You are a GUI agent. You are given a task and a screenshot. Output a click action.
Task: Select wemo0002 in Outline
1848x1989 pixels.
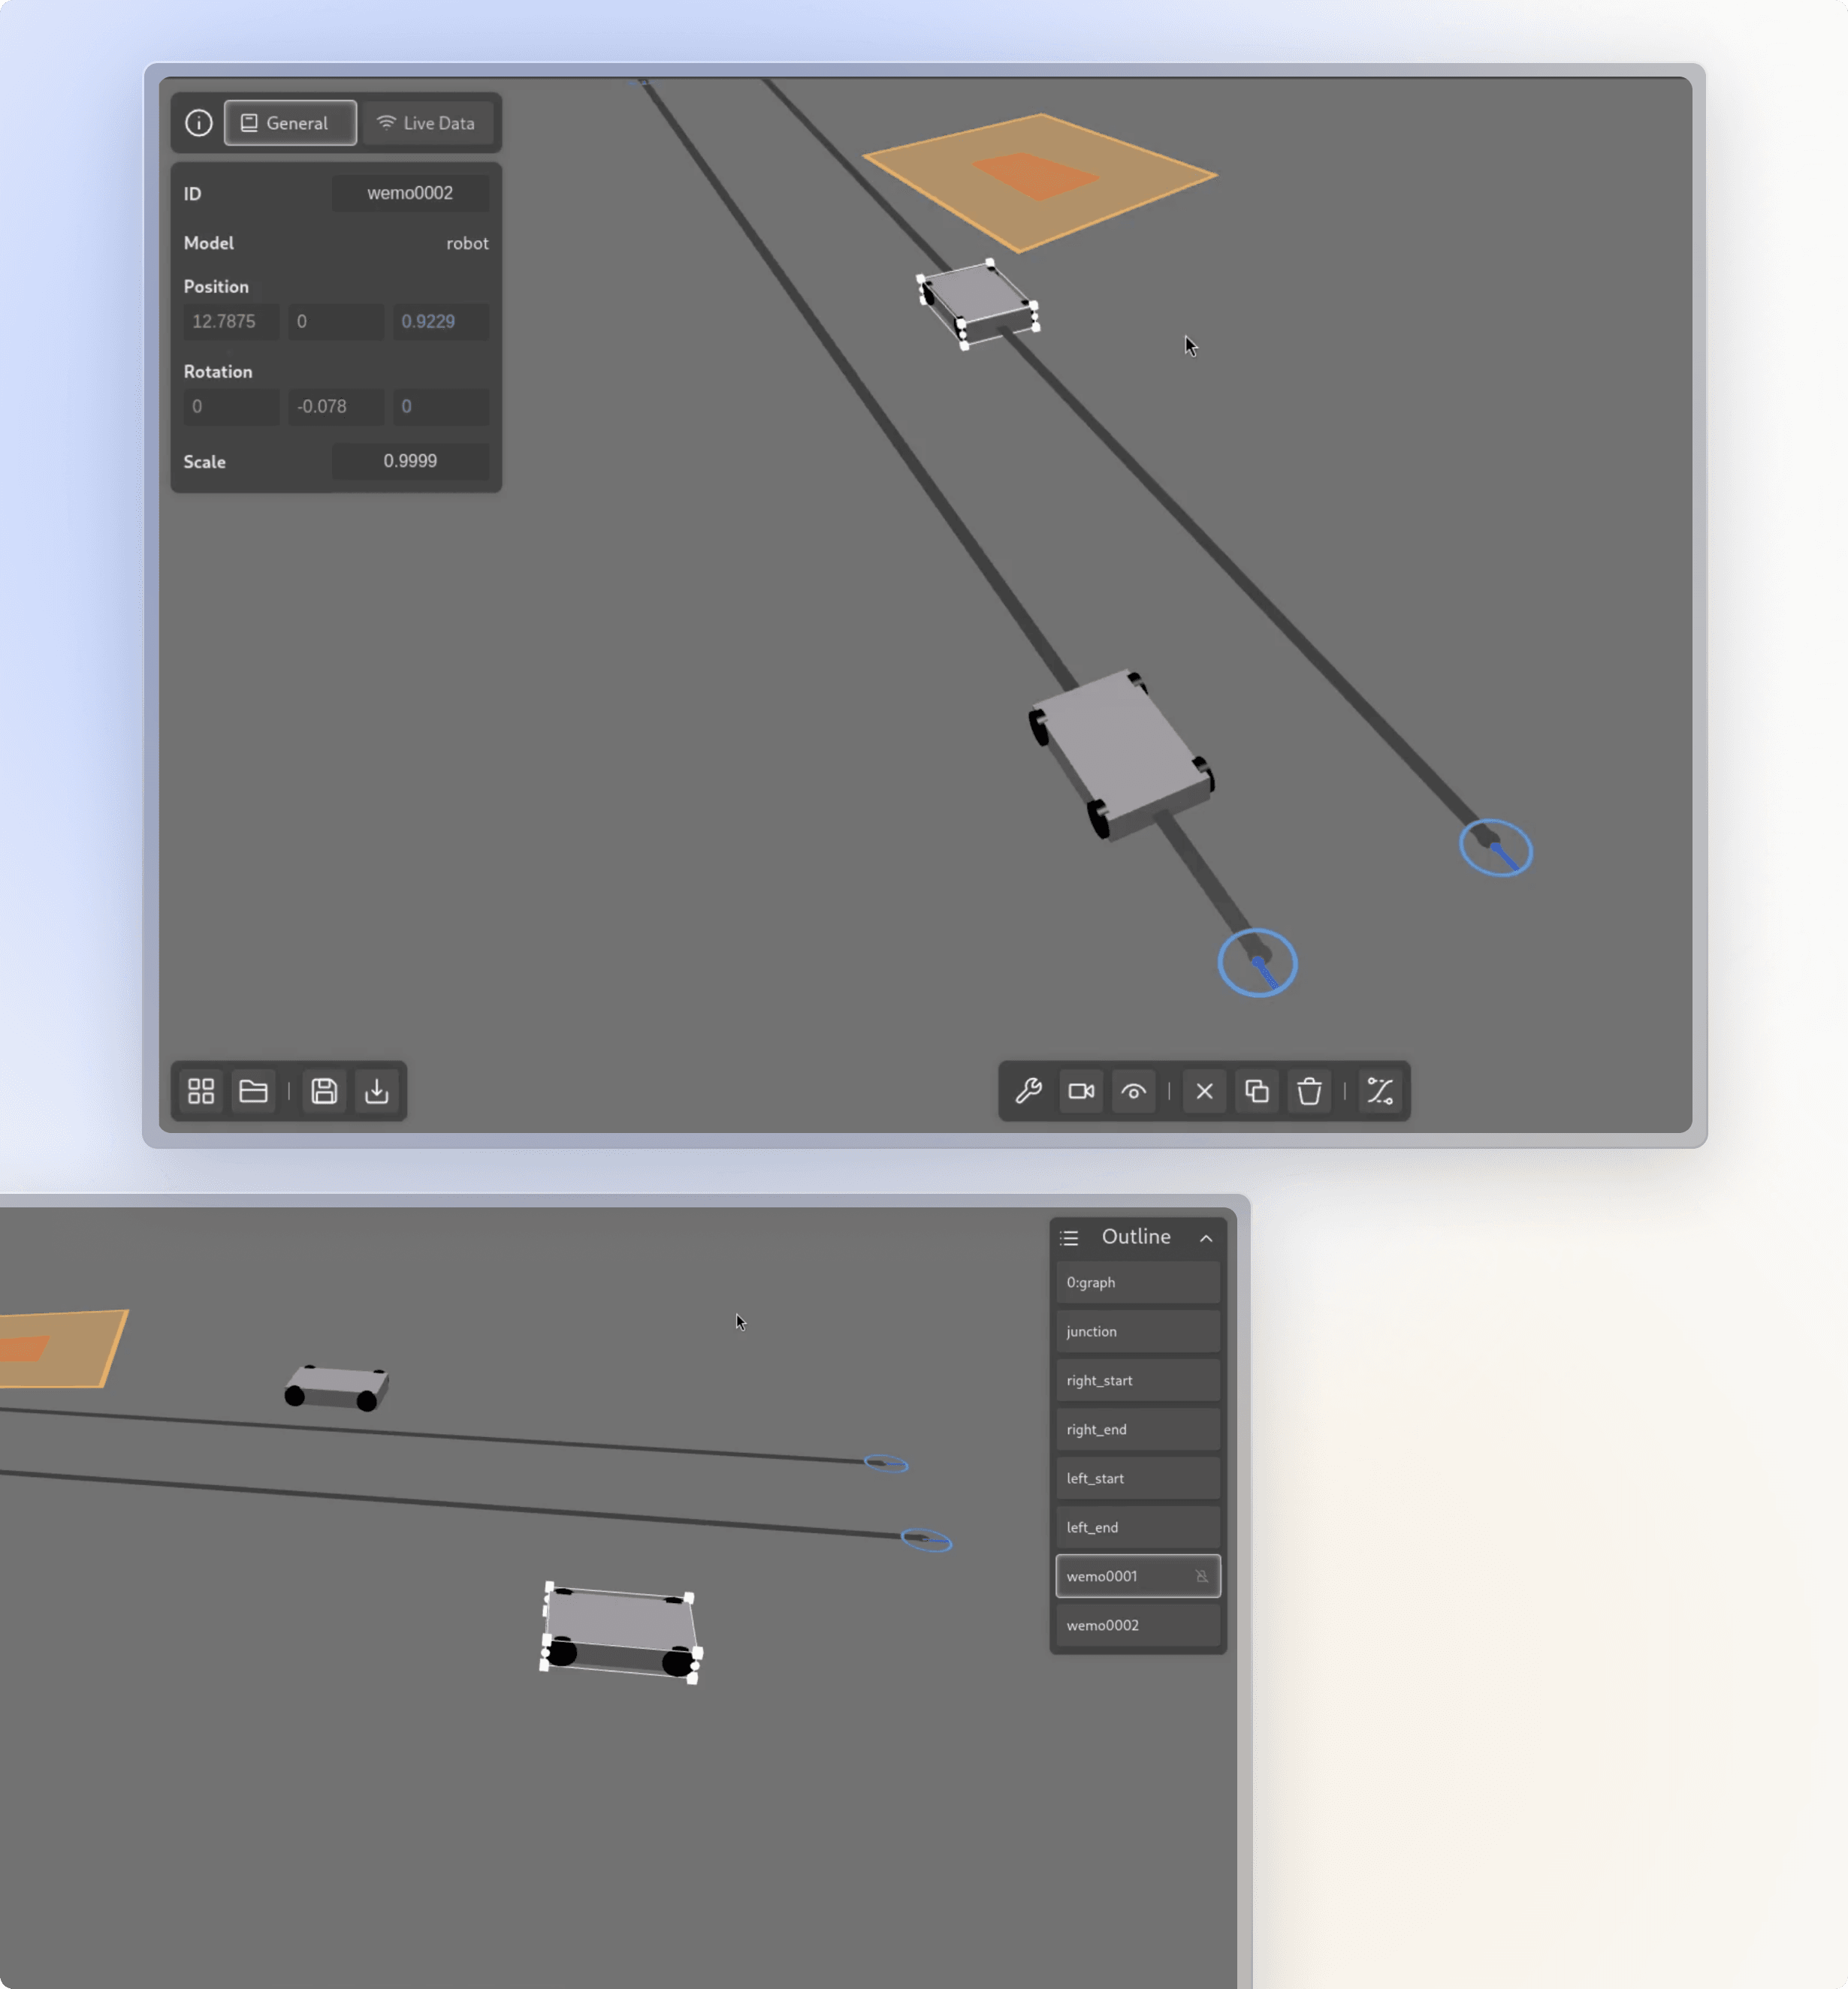click(x=1138, y=1625)
